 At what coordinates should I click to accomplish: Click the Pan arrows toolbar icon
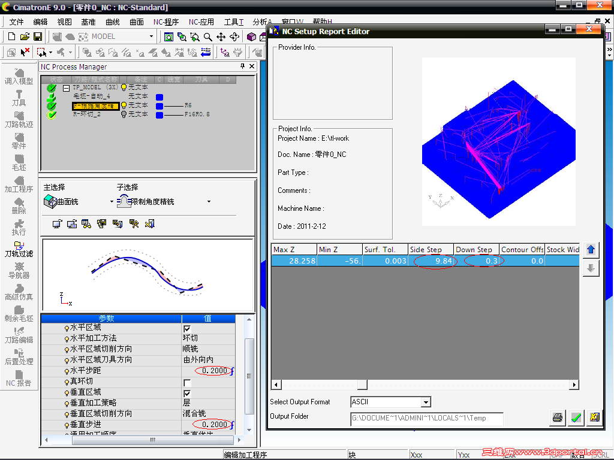pos(221,37)
